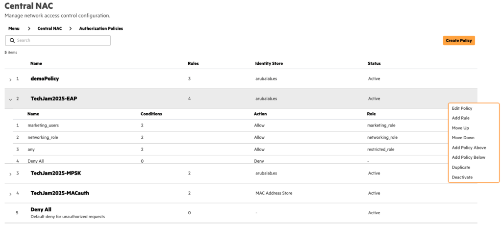Collapse the TechJam2025-EAP policy row
The image size is (502, 226).
click(x=10, y=99)
